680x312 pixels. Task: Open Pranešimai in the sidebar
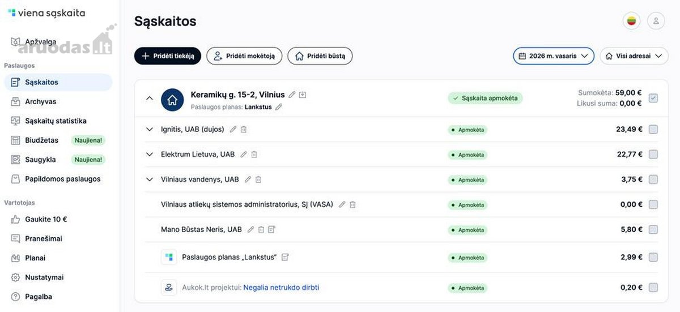(x=58, y=238)
